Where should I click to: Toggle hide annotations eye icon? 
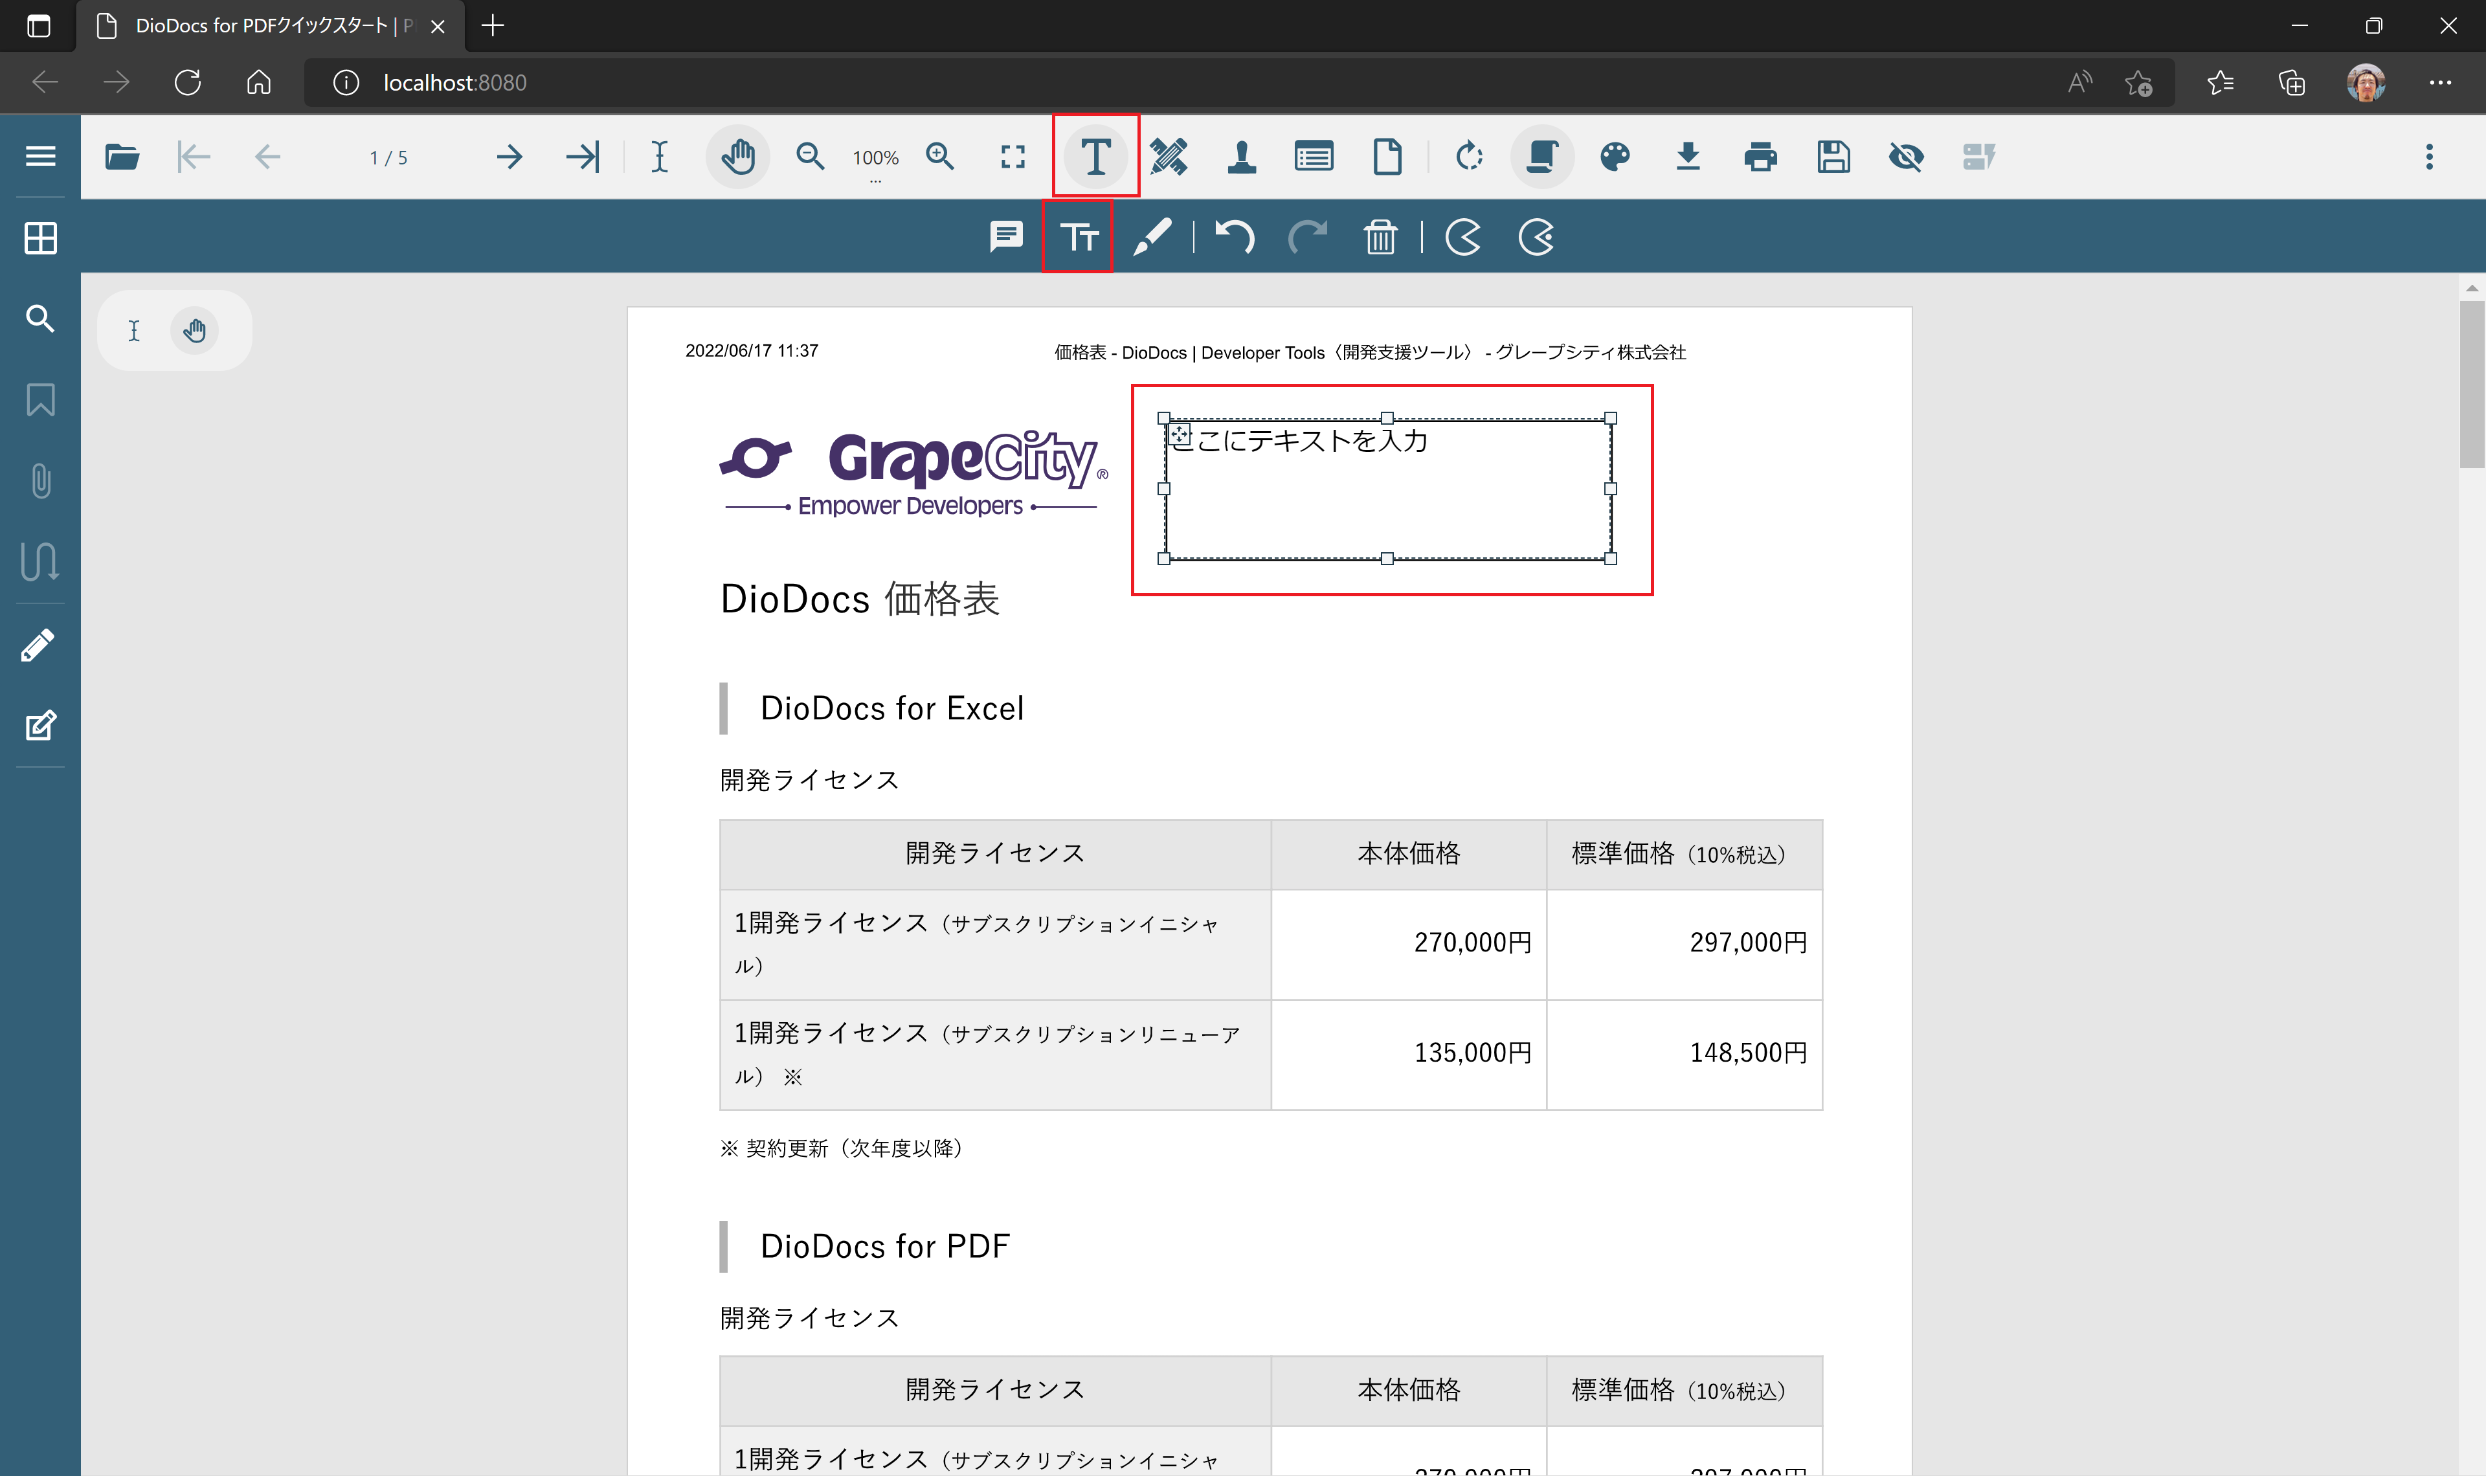coord(1907,157)
